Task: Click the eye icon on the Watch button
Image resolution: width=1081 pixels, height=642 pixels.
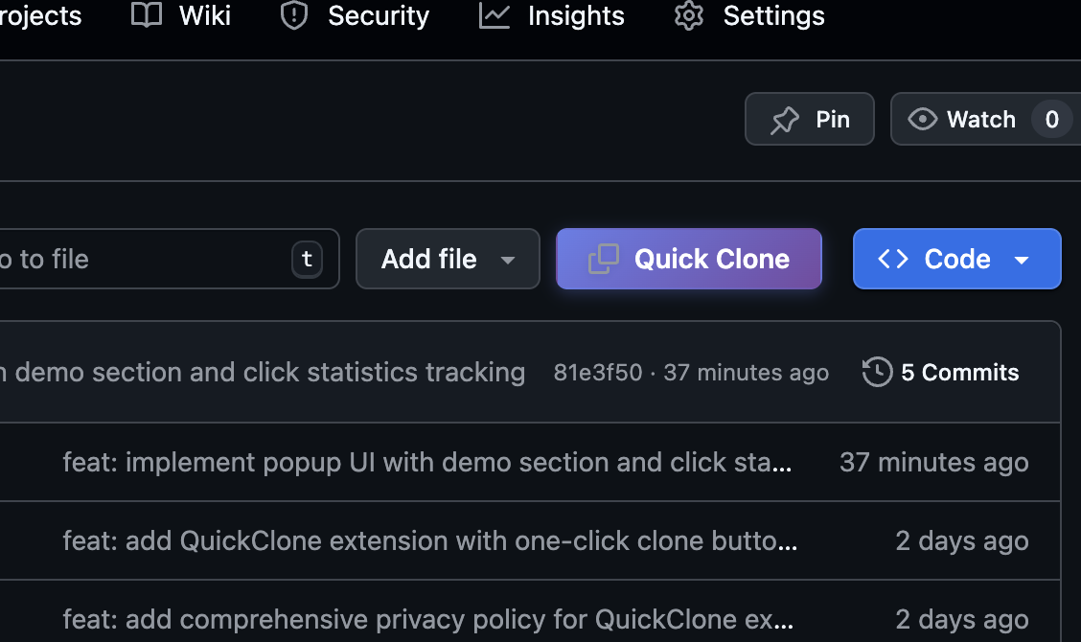Action: click(x=922, y=119)
